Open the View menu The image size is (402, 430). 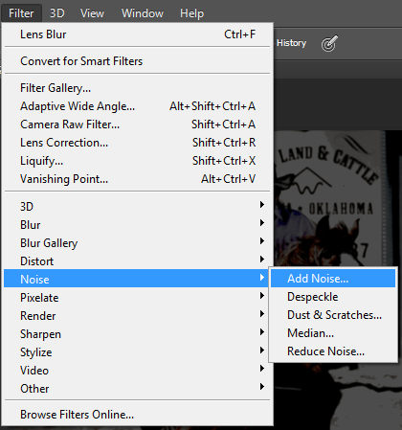point(92,13)
